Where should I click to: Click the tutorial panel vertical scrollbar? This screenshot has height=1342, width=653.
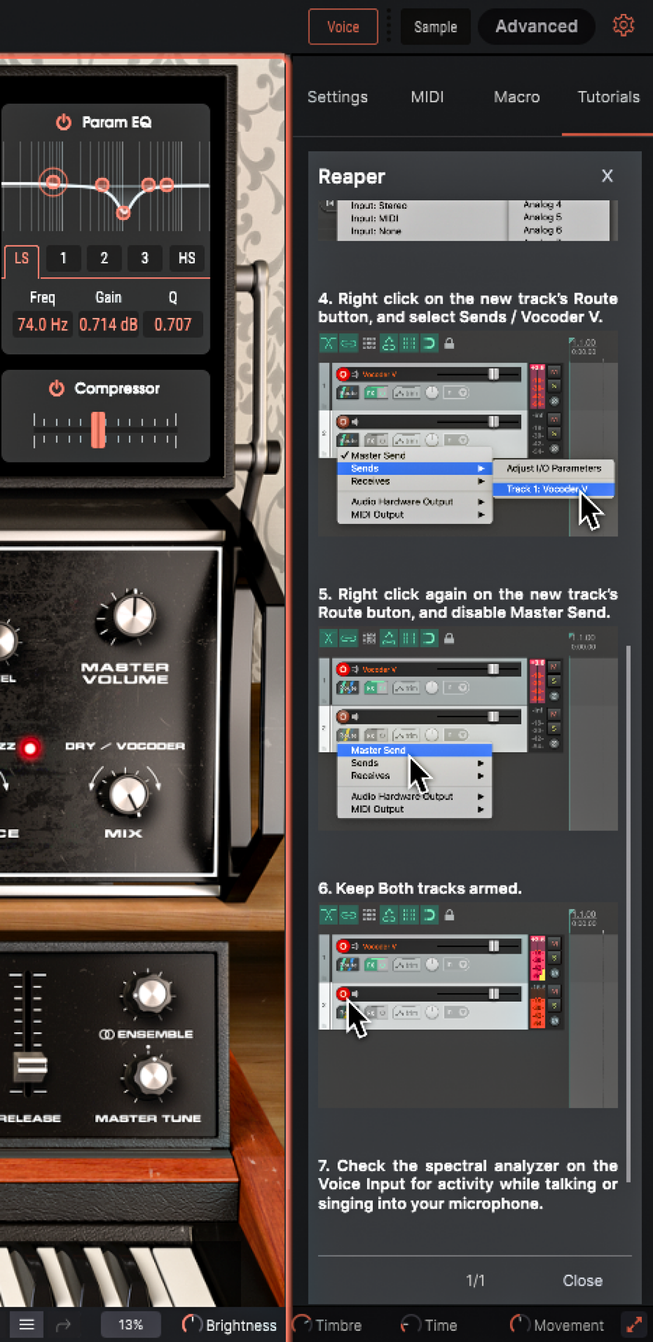(628, 913)
